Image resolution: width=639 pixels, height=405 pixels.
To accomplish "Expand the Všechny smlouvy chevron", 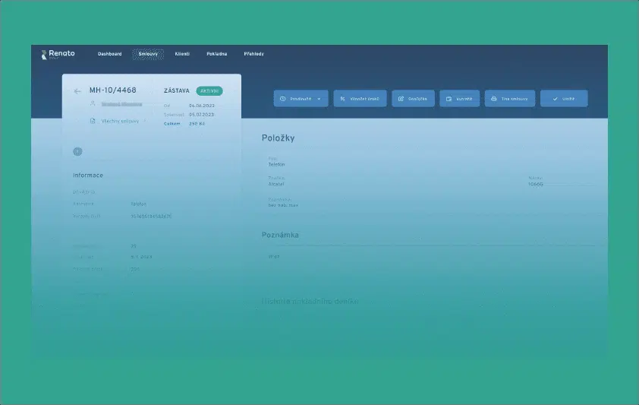I will pyautogui.click(x=146, y=121).
